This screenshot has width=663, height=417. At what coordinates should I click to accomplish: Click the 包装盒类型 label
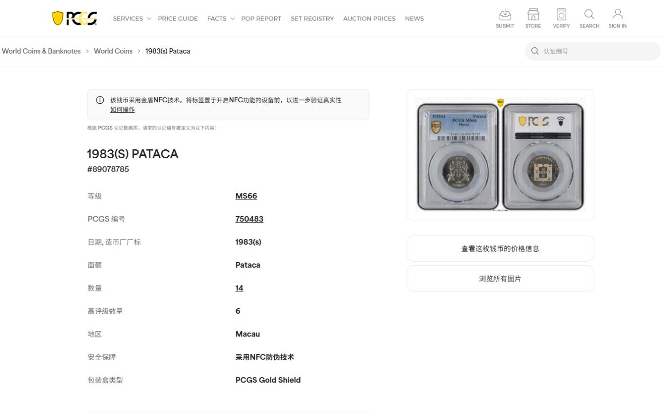pyautogui.click(x=105, y=380)
